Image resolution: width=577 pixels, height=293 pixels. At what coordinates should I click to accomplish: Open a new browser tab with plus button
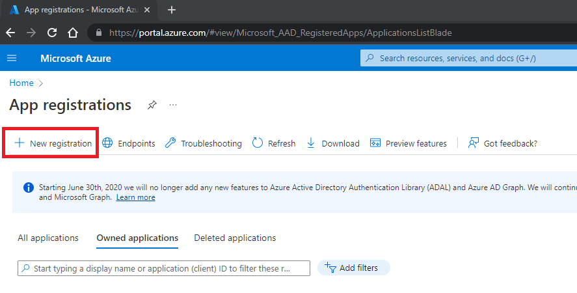pos(172,10)
